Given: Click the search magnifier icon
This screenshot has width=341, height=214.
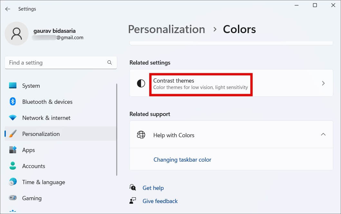Looking at the screenshot, I should pyautogui.click(x=109, y=63).
